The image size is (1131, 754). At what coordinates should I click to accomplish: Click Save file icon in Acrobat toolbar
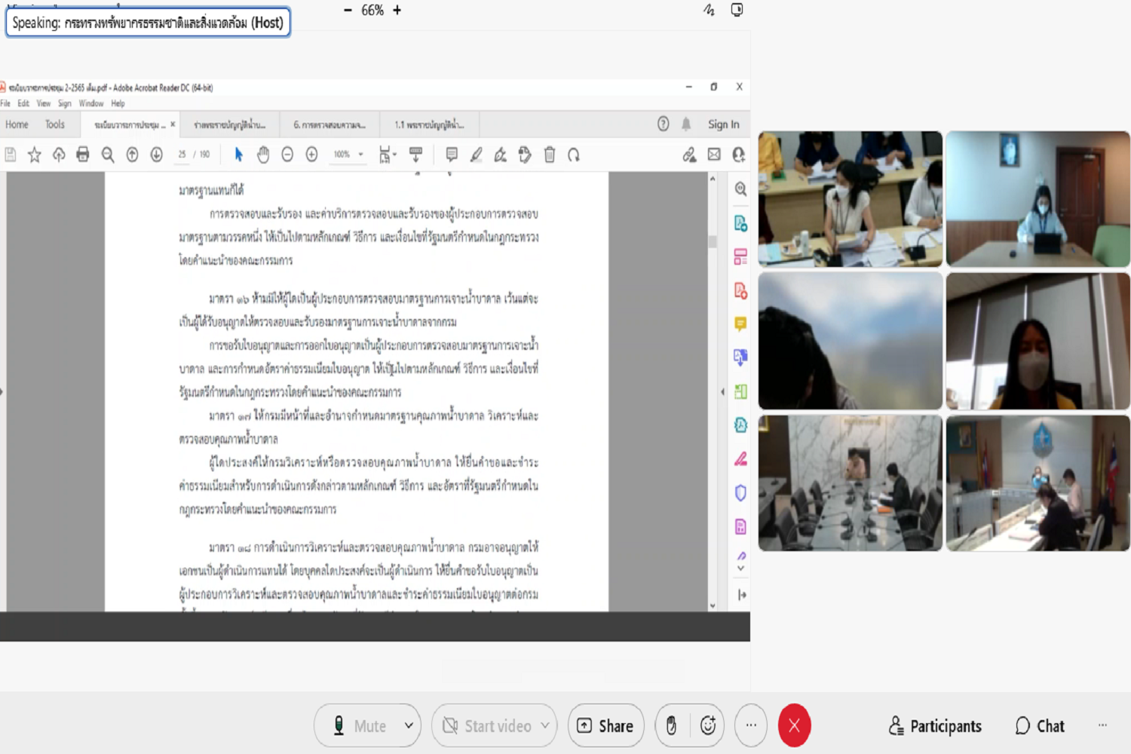11,155
